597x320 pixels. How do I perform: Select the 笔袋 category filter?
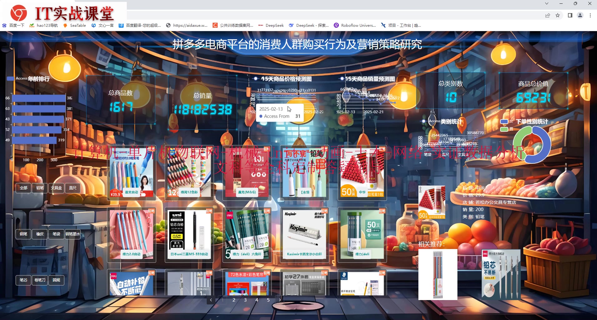pyautogui.click(x=56, y=234)
